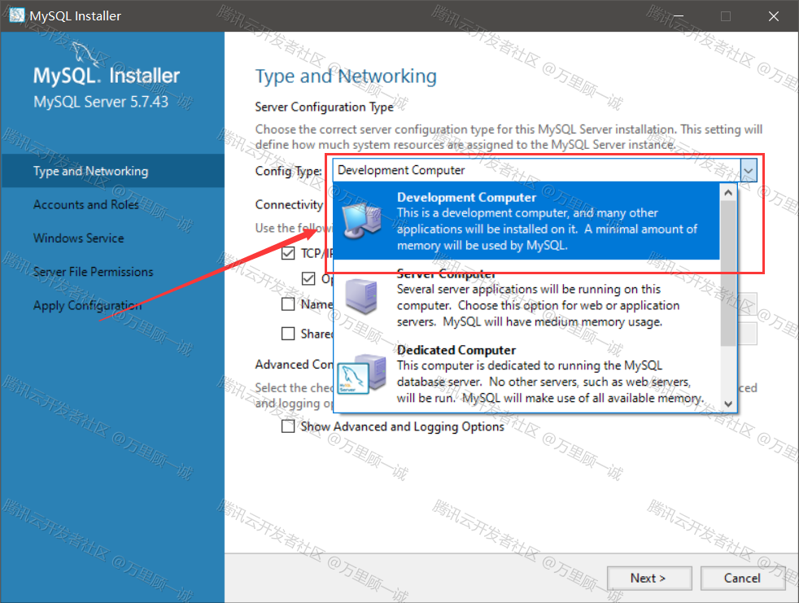Toggle the Open Windows Firewall ports checkbox
The image size is (799, 603).
(308, 278)
